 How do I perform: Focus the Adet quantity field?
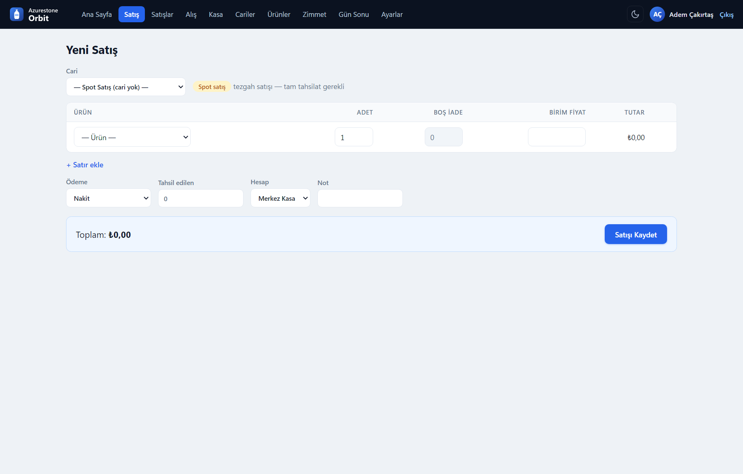(x=354, y=137)
